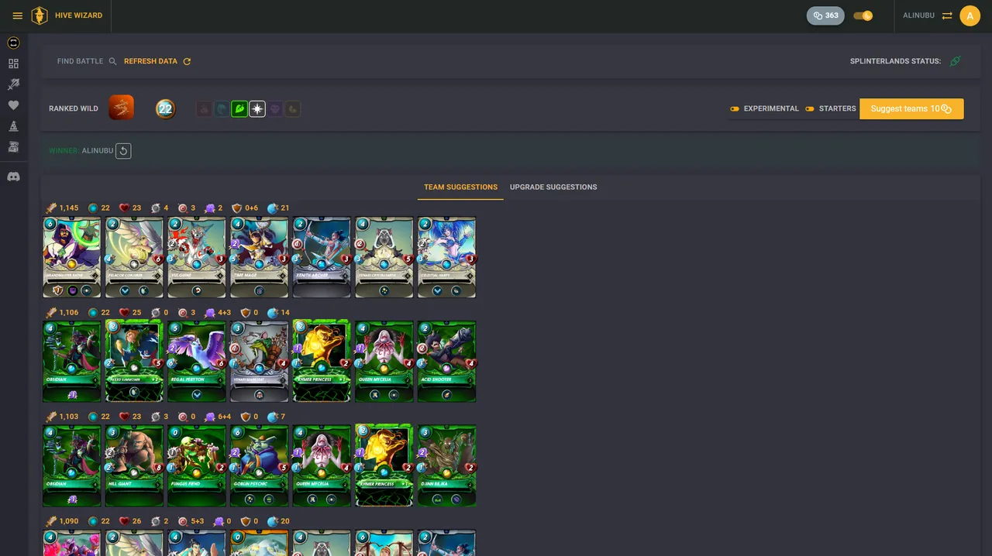Click the RANKED WILD label
The height and width of the screenshot is (556, 992).
74,109
